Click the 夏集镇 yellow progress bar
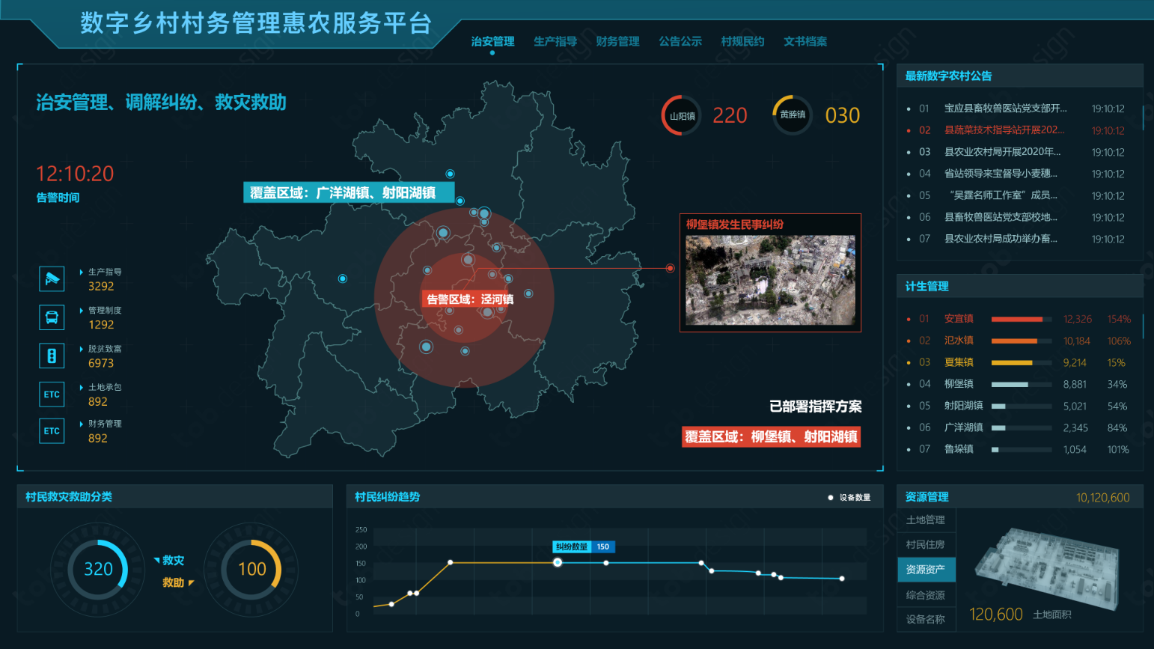 pos(1022,362)
